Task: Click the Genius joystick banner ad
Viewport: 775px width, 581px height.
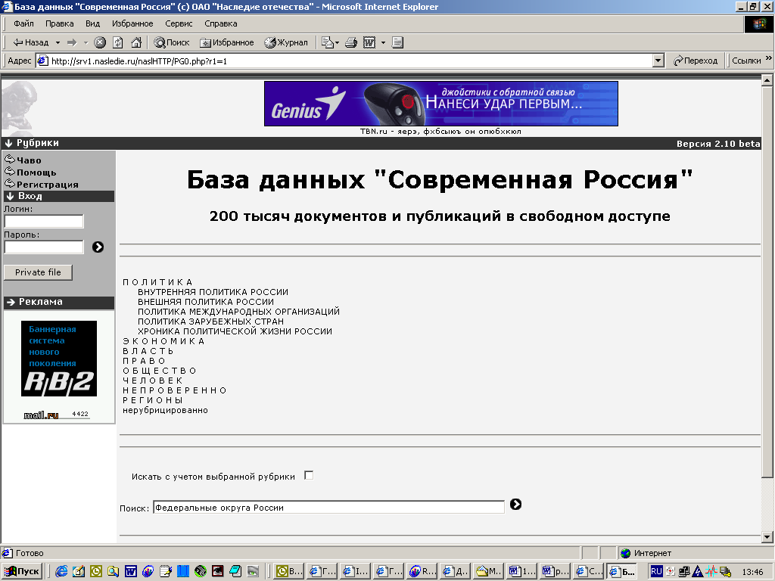Action: pos(441,103)
